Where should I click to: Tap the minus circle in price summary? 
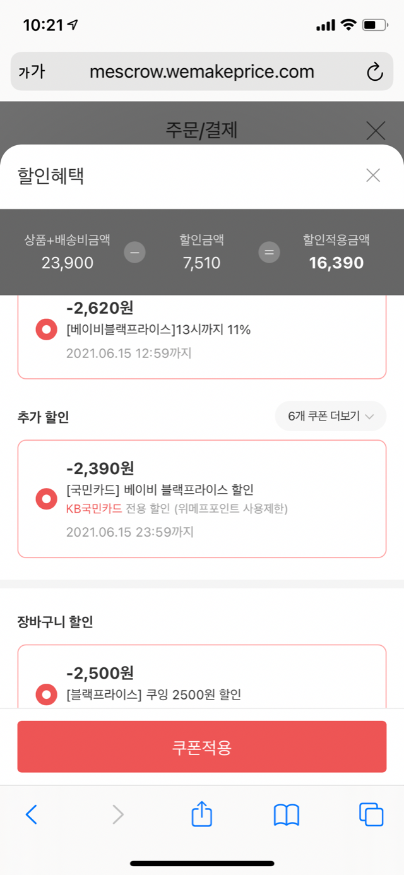point(134,253)
